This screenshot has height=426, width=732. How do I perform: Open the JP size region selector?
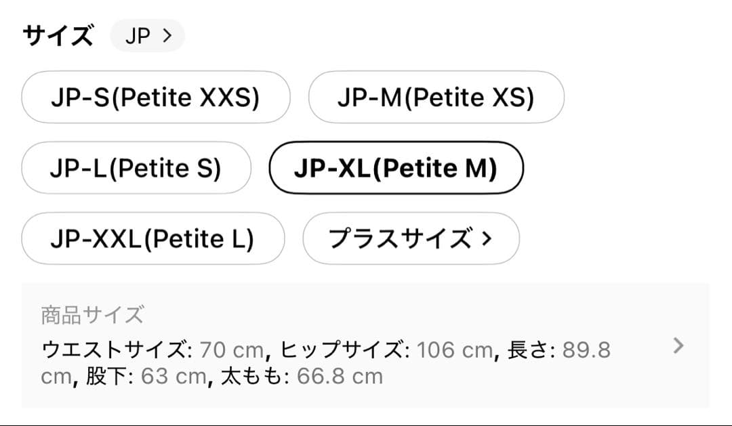point(147,37)
